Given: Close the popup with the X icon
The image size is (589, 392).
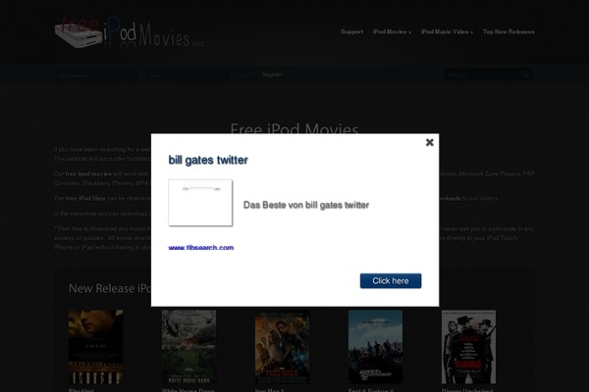Looking at the screenshot, I should (429, 142).
